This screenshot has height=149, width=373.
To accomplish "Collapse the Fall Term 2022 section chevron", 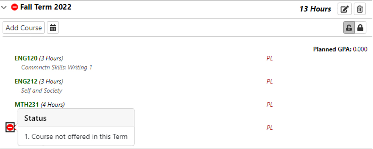I will [x=4, y=7].
